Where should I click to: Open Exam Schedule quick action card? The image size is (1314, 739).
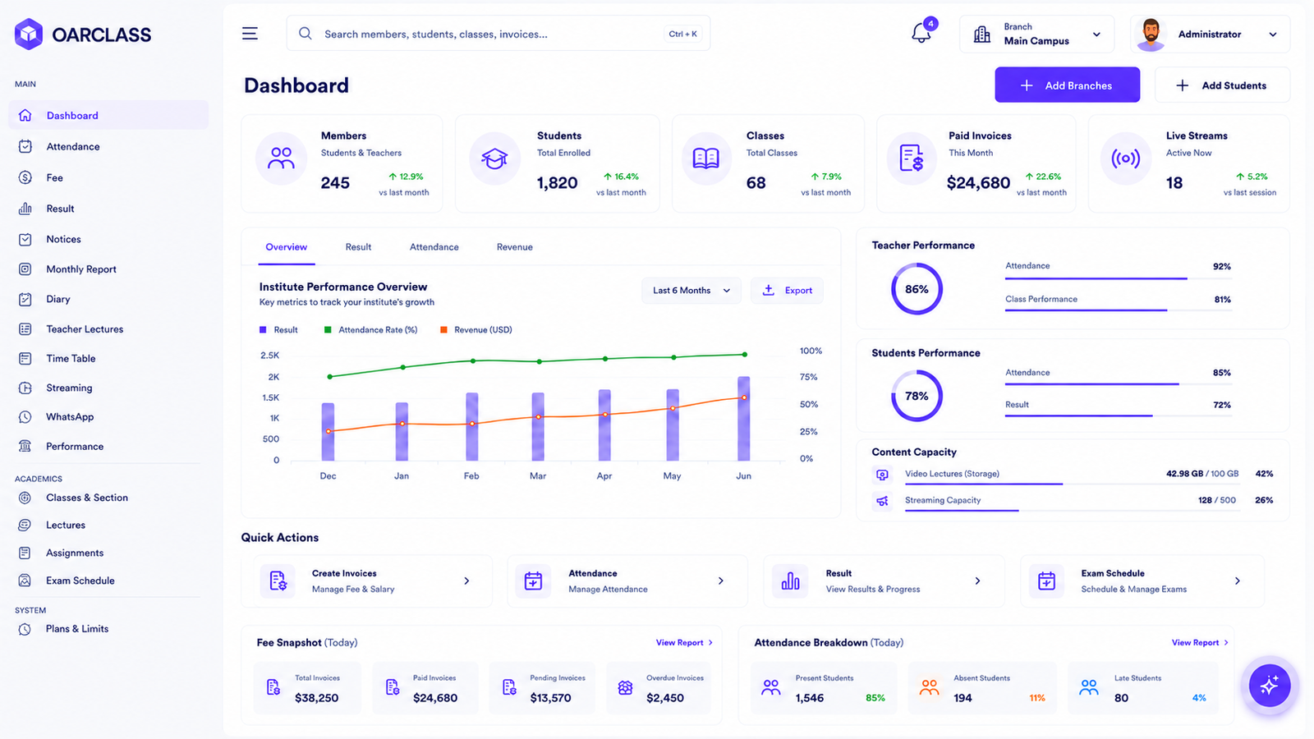tap(1142, 581)
